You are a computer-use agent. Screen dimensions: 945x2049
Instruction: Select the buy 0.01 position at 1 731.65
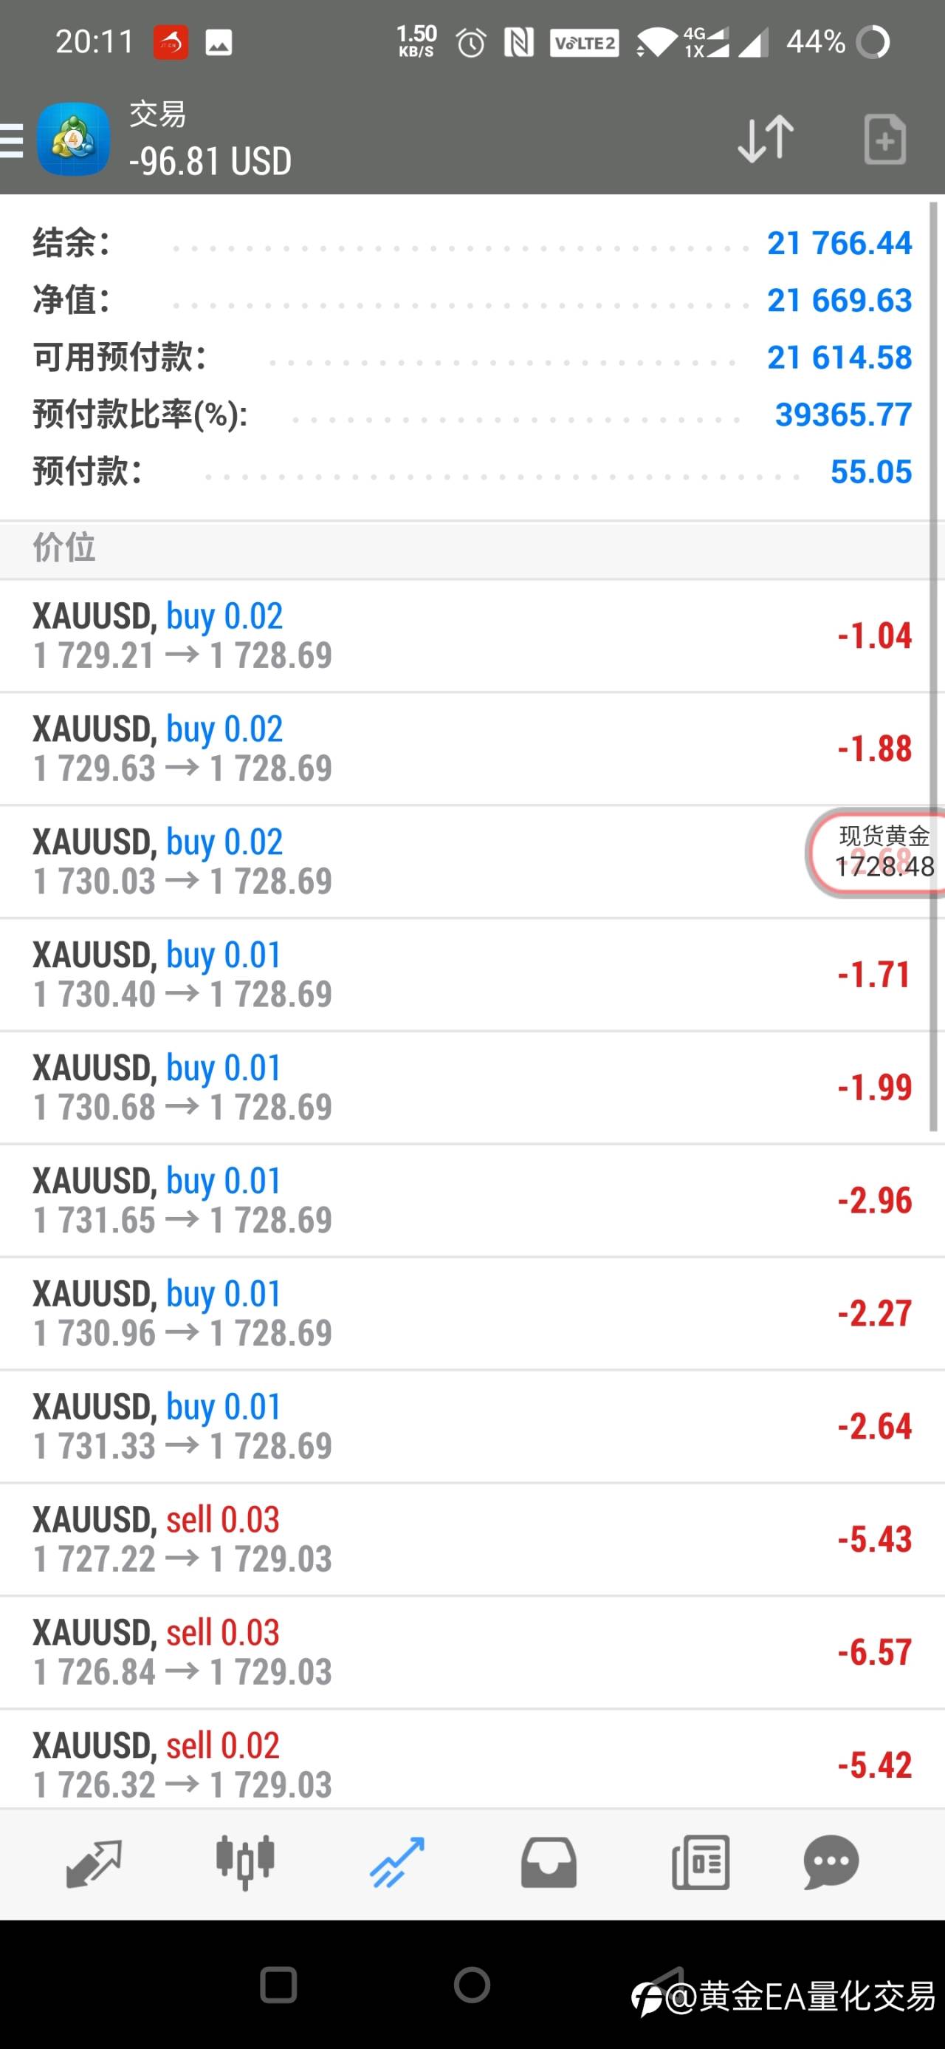point(472,1200)
